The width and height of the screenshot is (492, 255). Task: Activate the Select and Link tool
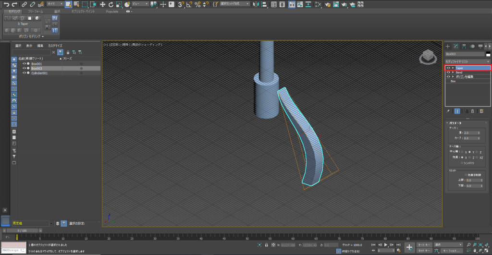(24, 4)
